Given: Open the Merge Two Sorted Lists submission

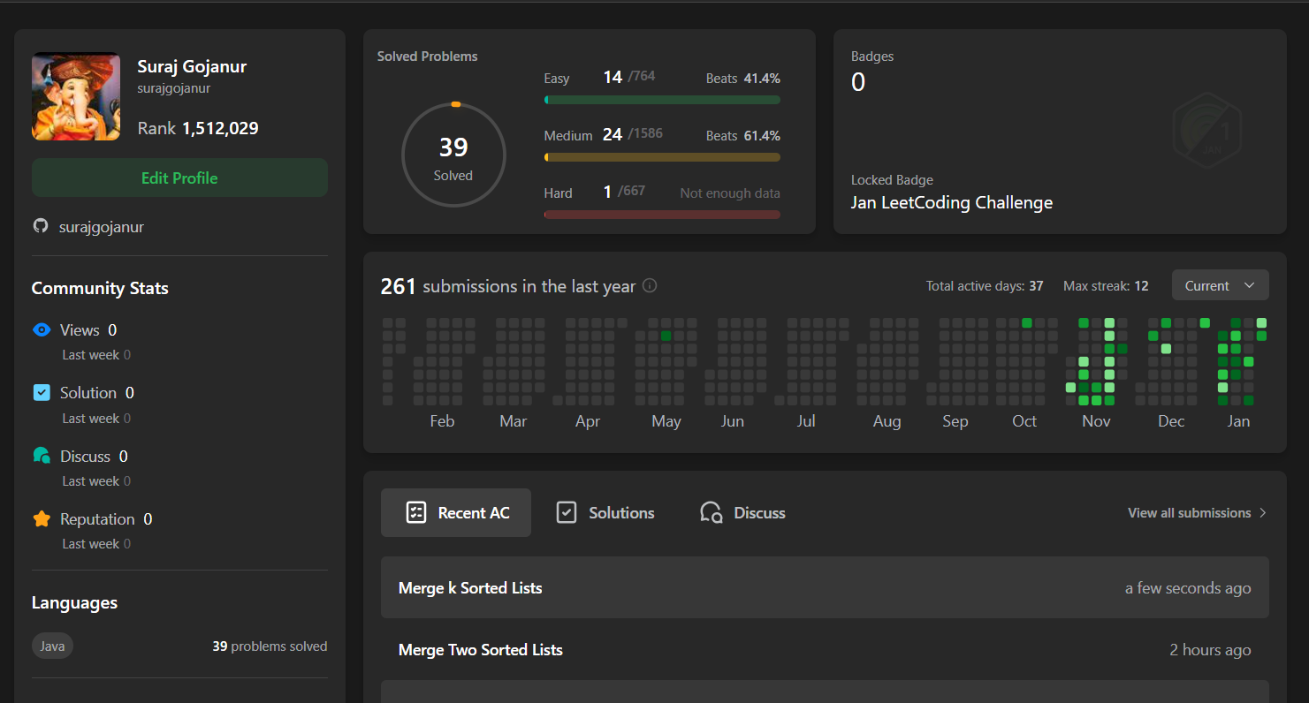Looking at the screenshot, I should 480,650.
